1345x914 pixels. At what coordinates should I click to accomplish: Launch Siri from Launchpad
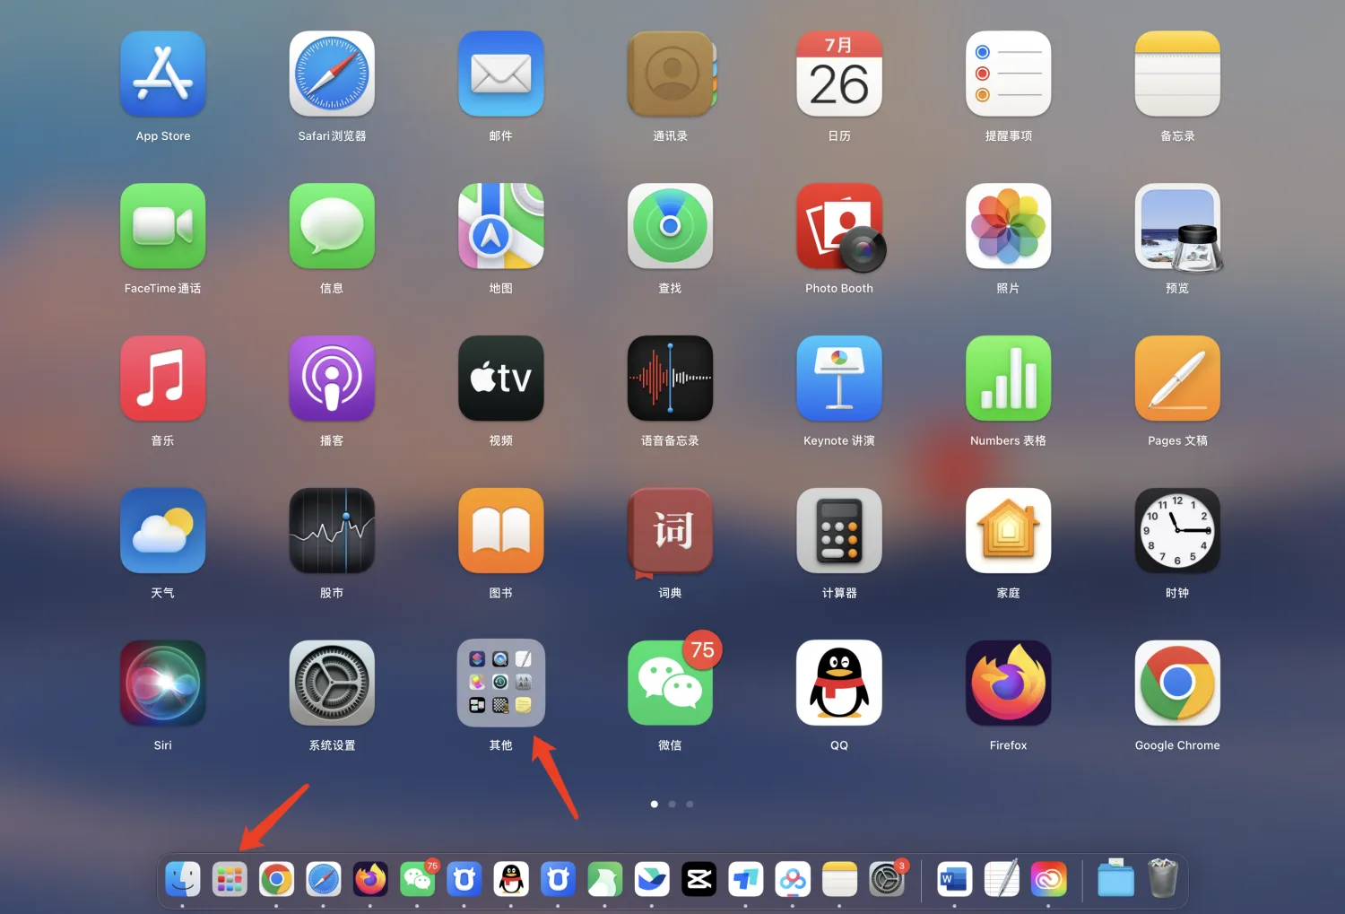pos(162,683)
